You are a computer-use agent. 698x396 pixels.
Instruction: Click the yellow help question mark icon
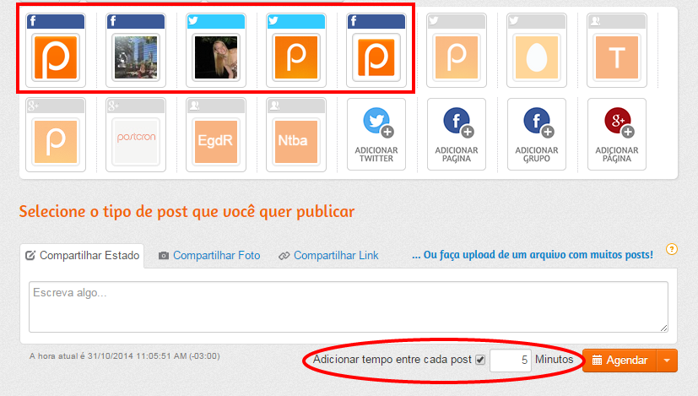point(672,249)
